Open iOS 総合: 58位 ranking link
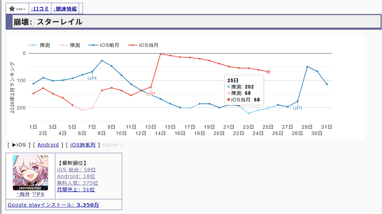Screen dimensions: 382x214 click(x=77, y=170)
